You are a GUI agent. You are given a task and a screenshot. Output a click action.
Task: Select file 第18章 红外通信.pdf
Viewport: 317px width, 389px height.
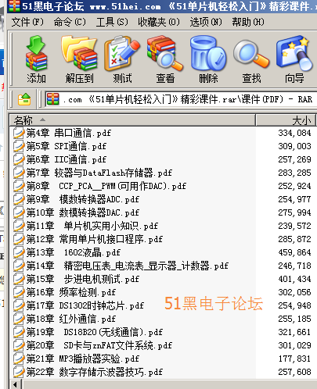pyautogui.click(x=64, y=319)
